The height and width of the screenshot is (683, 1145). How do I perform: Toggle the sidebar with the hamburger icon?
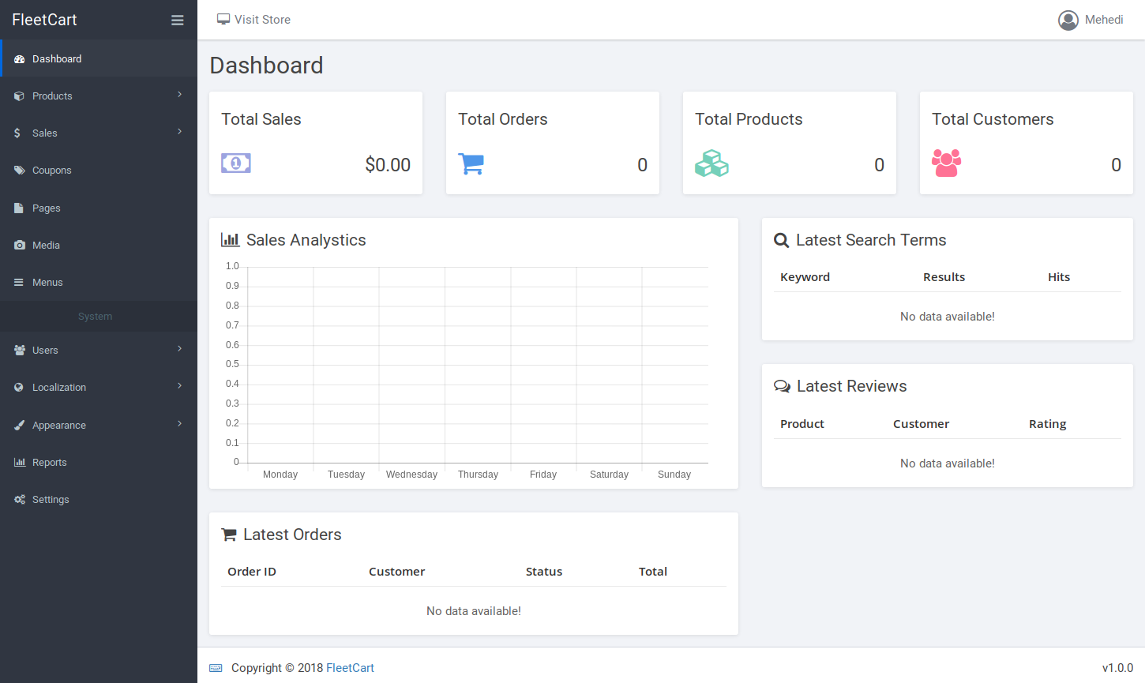point(177,20)
